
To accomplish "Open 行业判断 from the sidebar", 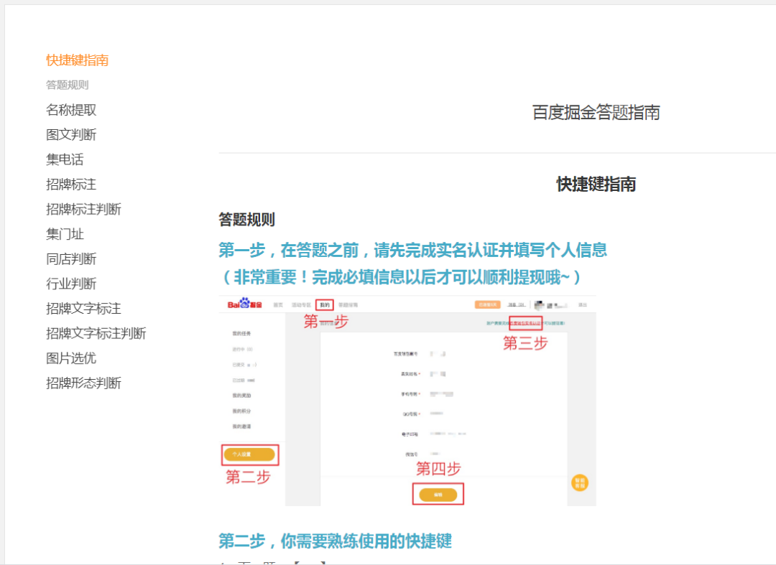I will coord(71,284).
